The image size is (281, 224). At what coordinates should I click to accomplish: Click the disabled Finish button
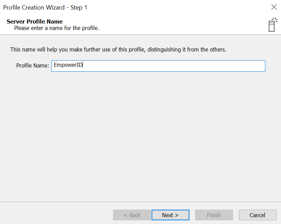pyautogui.click(x=214, y=215)
